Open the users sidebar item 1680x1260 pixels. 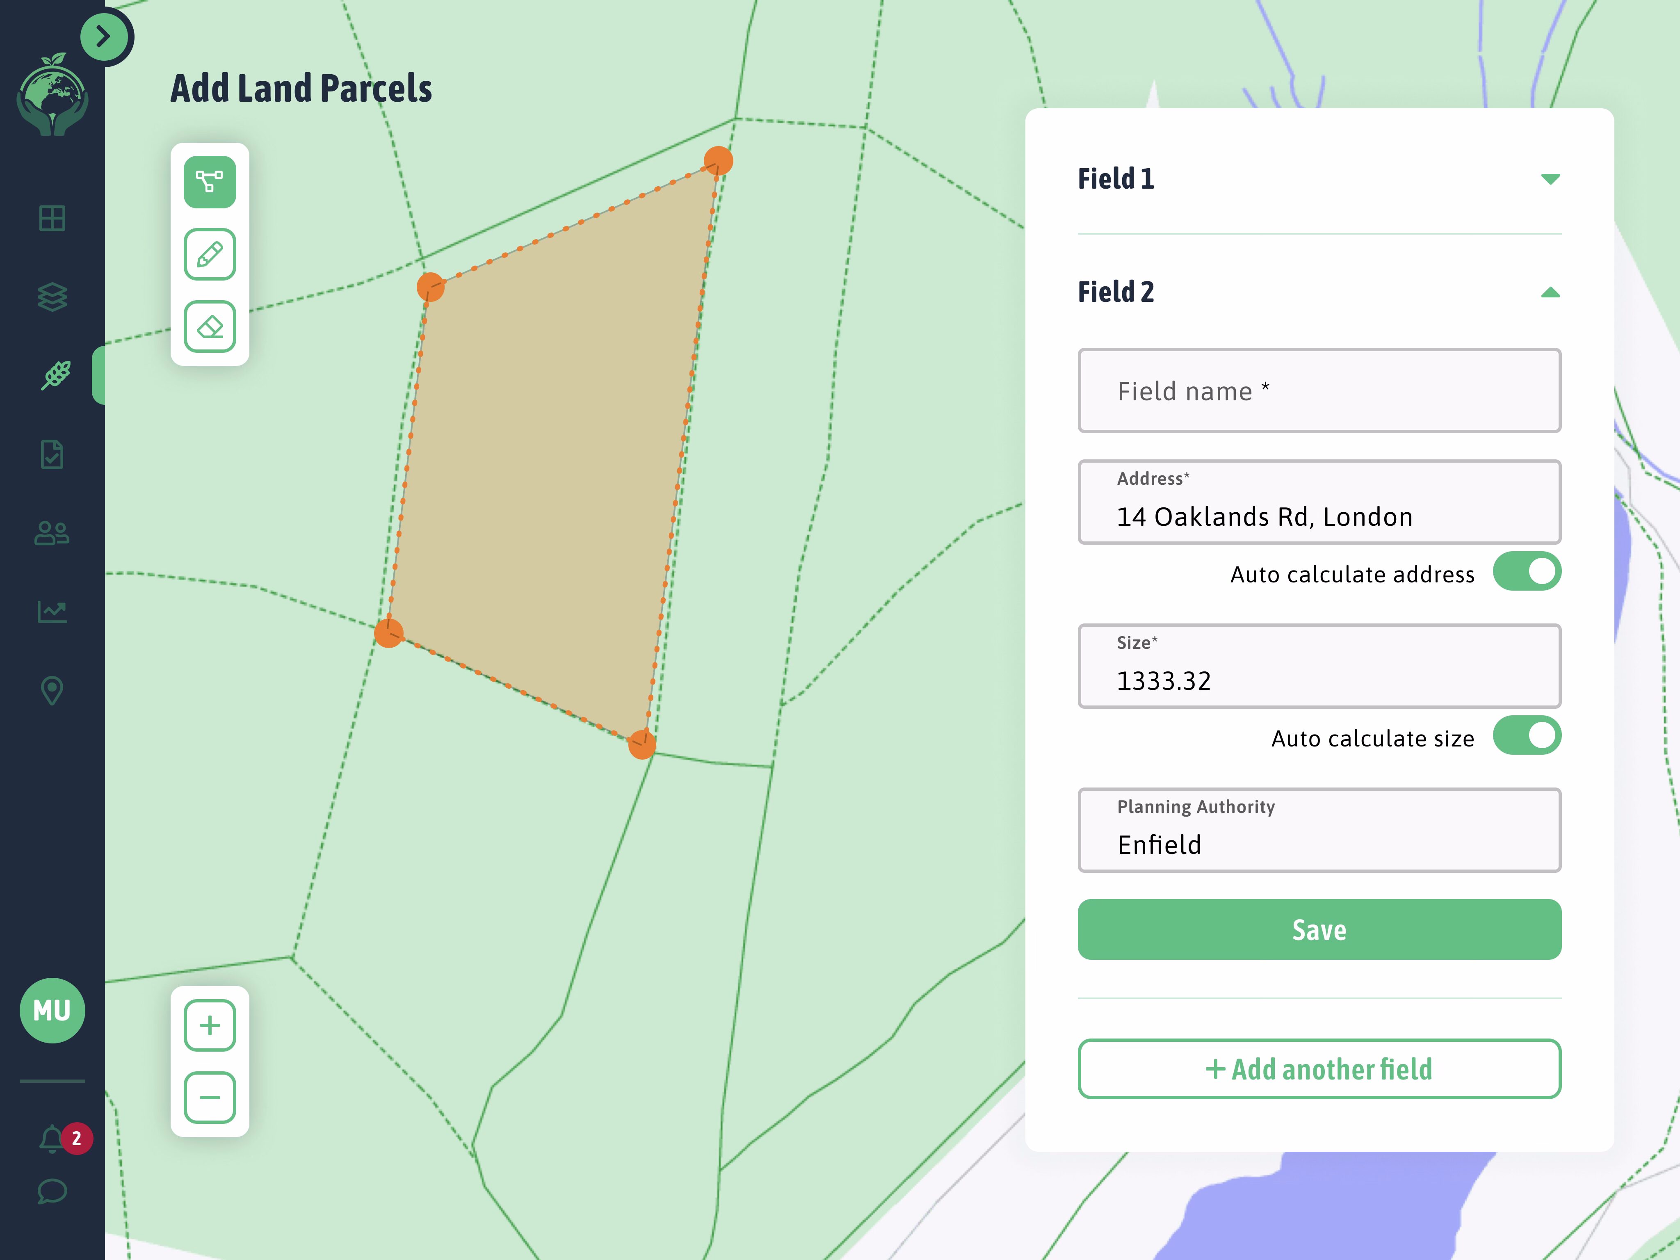click(52, 533)
